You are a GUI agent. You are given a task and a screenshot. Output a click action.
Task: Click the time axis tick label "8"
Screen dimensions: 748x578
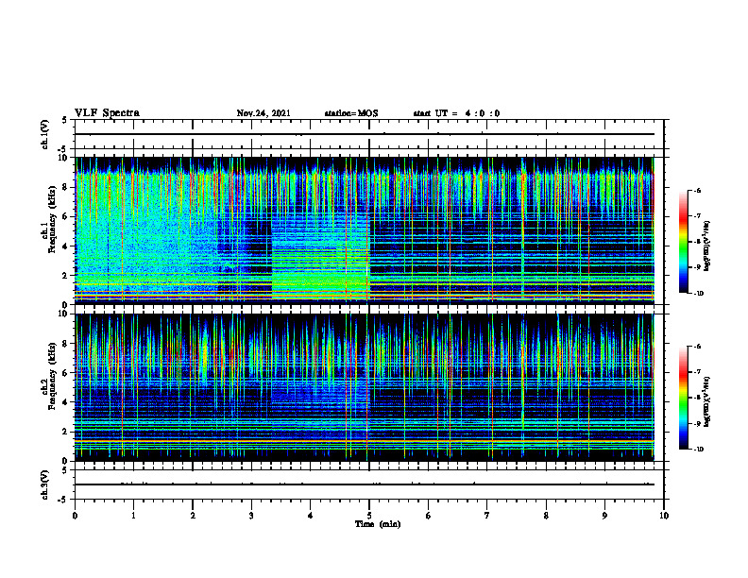[x=546, y=516]
